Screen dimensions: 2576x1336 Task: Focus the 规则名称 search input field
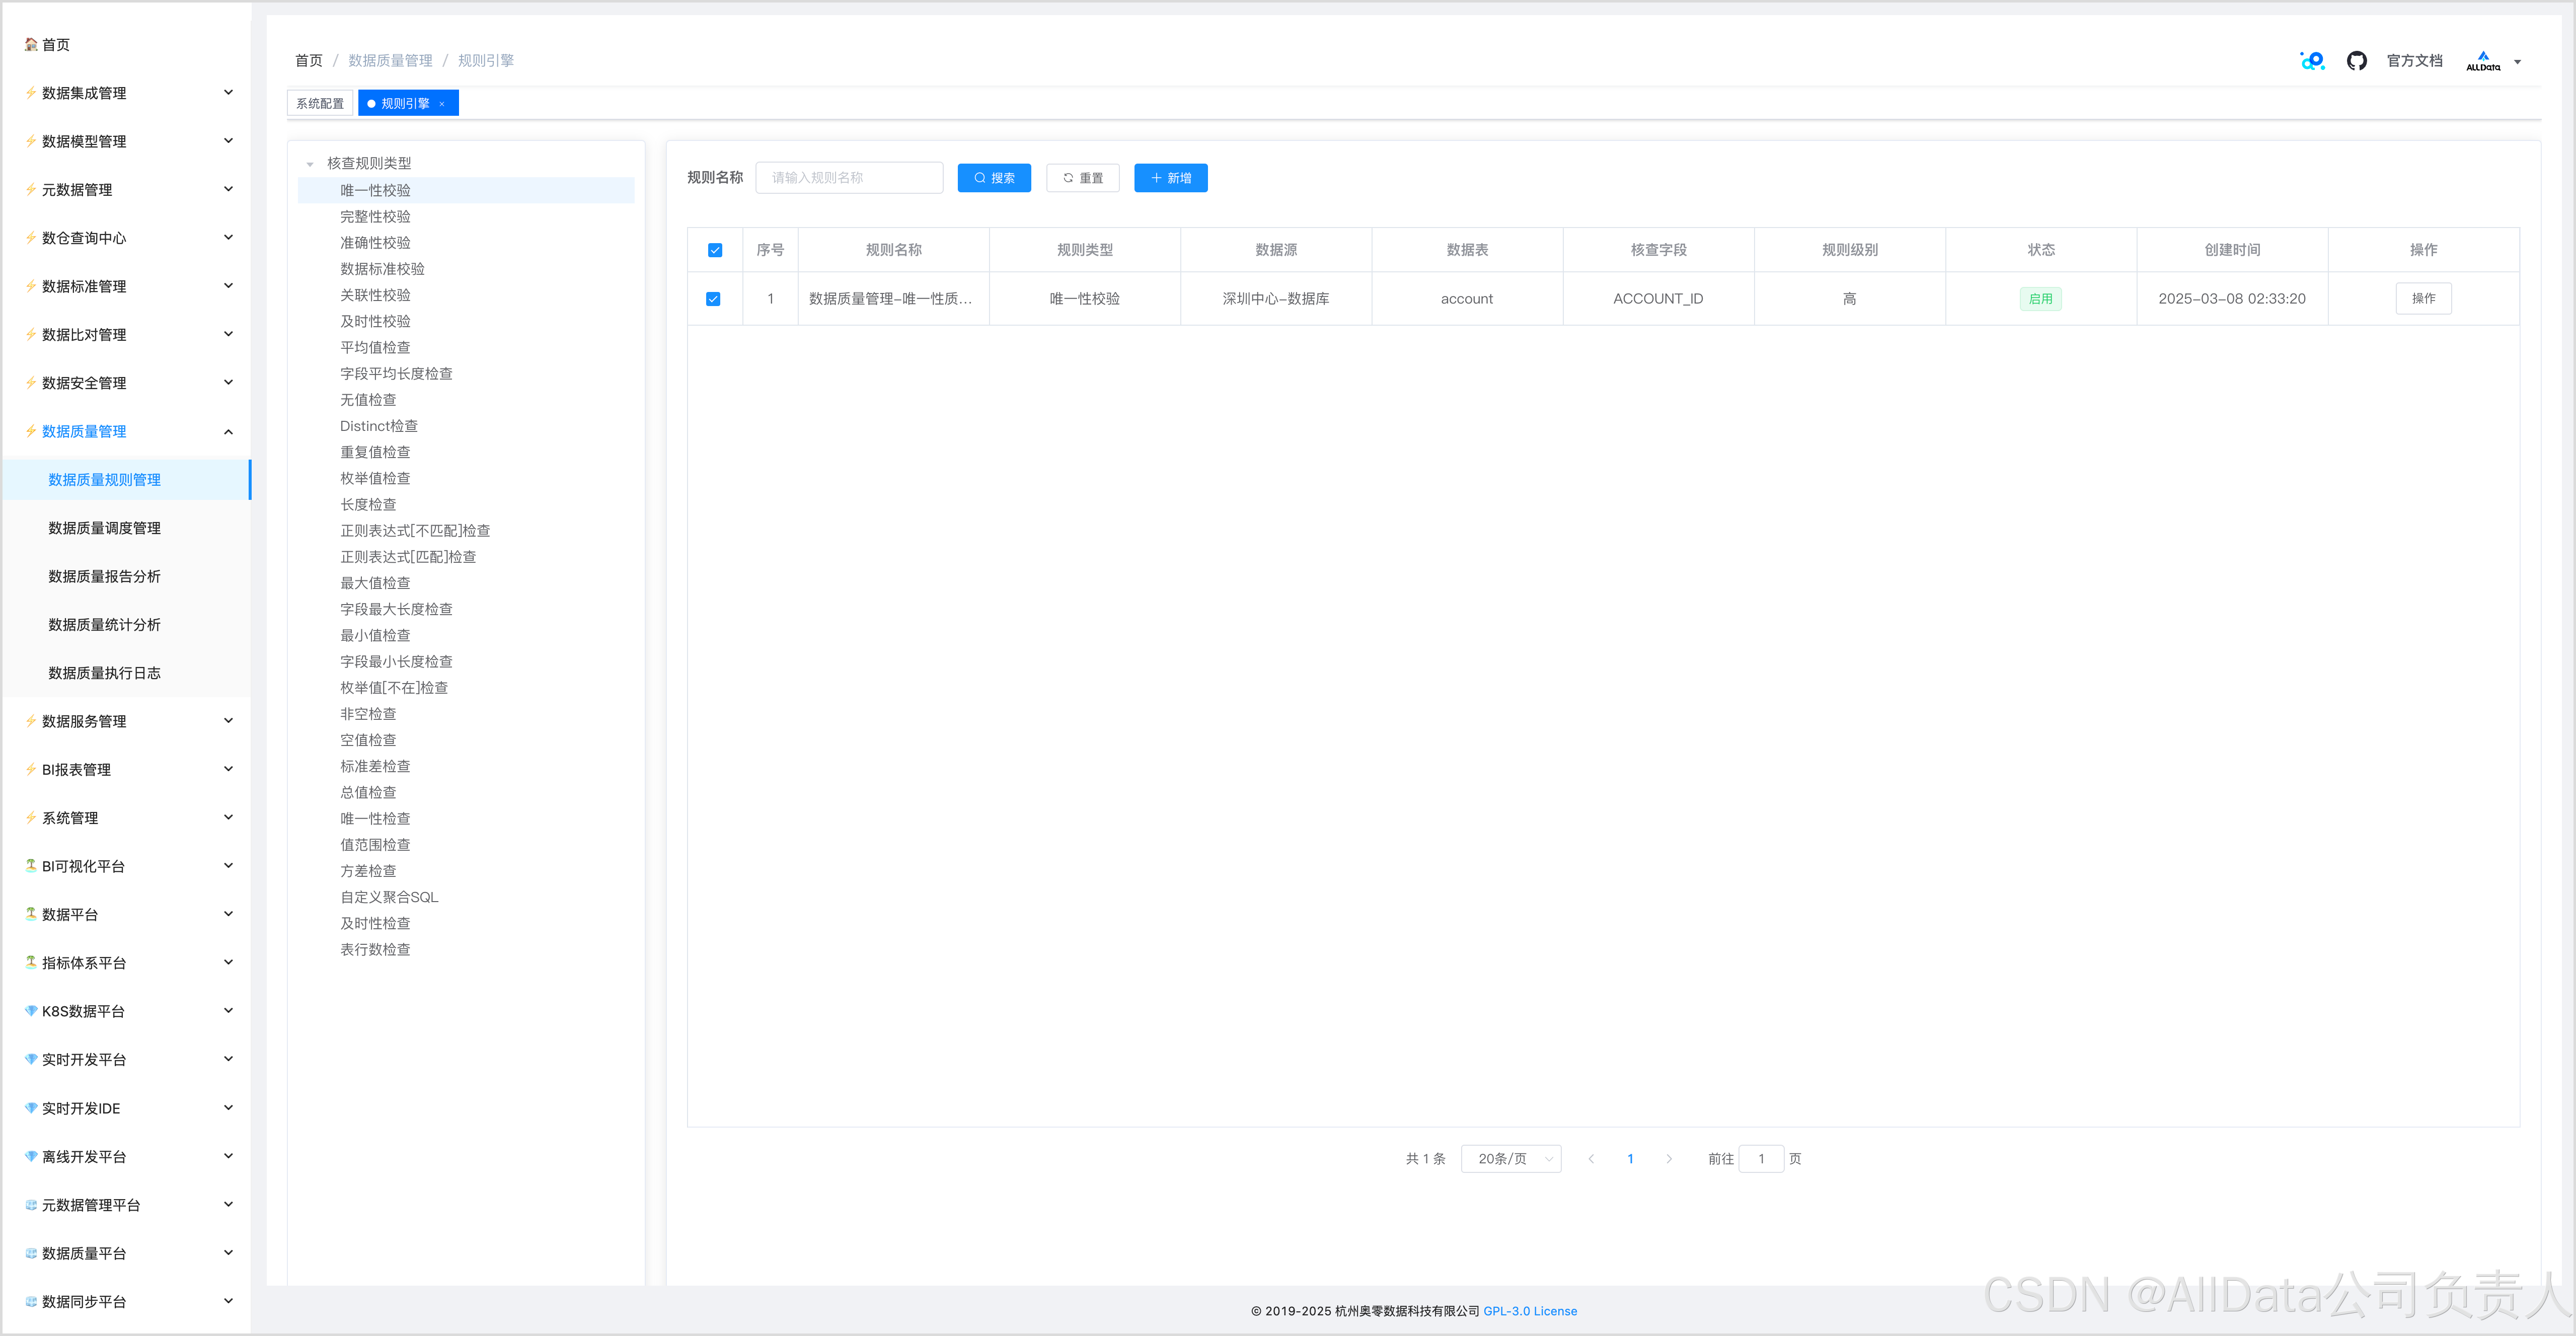point(848,178)
